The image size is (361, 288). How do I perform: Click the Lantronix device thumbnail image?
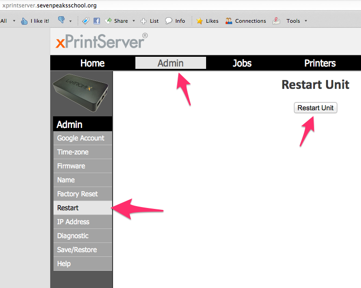point(80,93)
